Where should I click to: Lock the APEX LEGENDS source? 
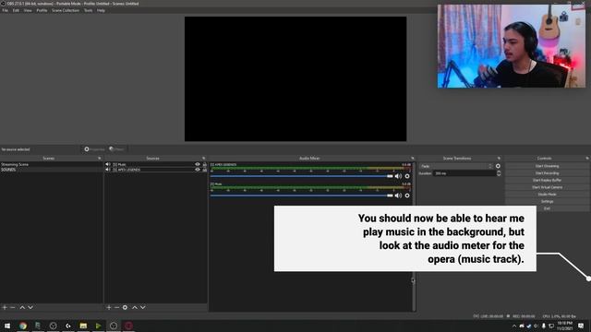[x=205, y=170]
